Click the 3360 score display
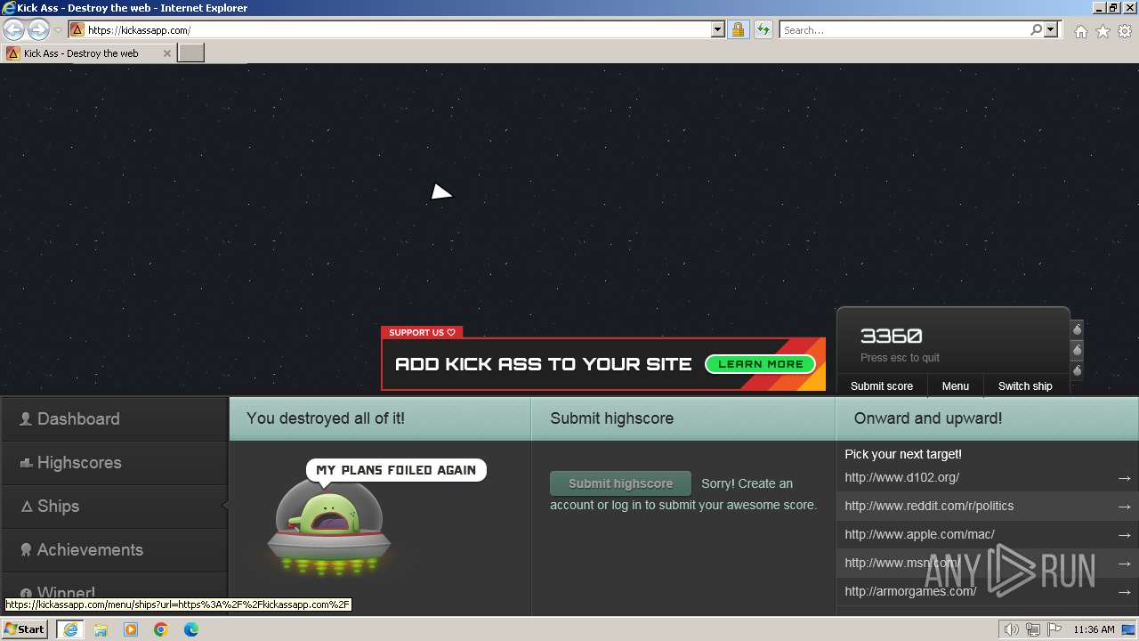1139x641 pixels. point(891,337)
